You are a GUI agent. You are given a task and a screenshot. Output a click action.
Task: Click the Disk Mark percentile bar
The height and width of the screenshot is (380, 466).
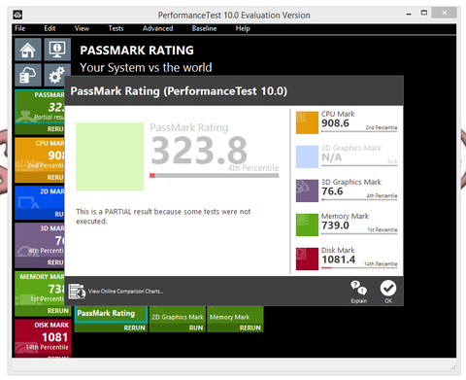pos(359,268)
